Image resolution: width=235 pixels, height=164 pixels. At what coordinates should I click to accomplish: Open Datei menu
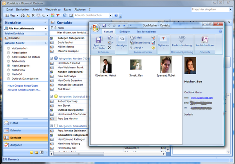(9, 9)
